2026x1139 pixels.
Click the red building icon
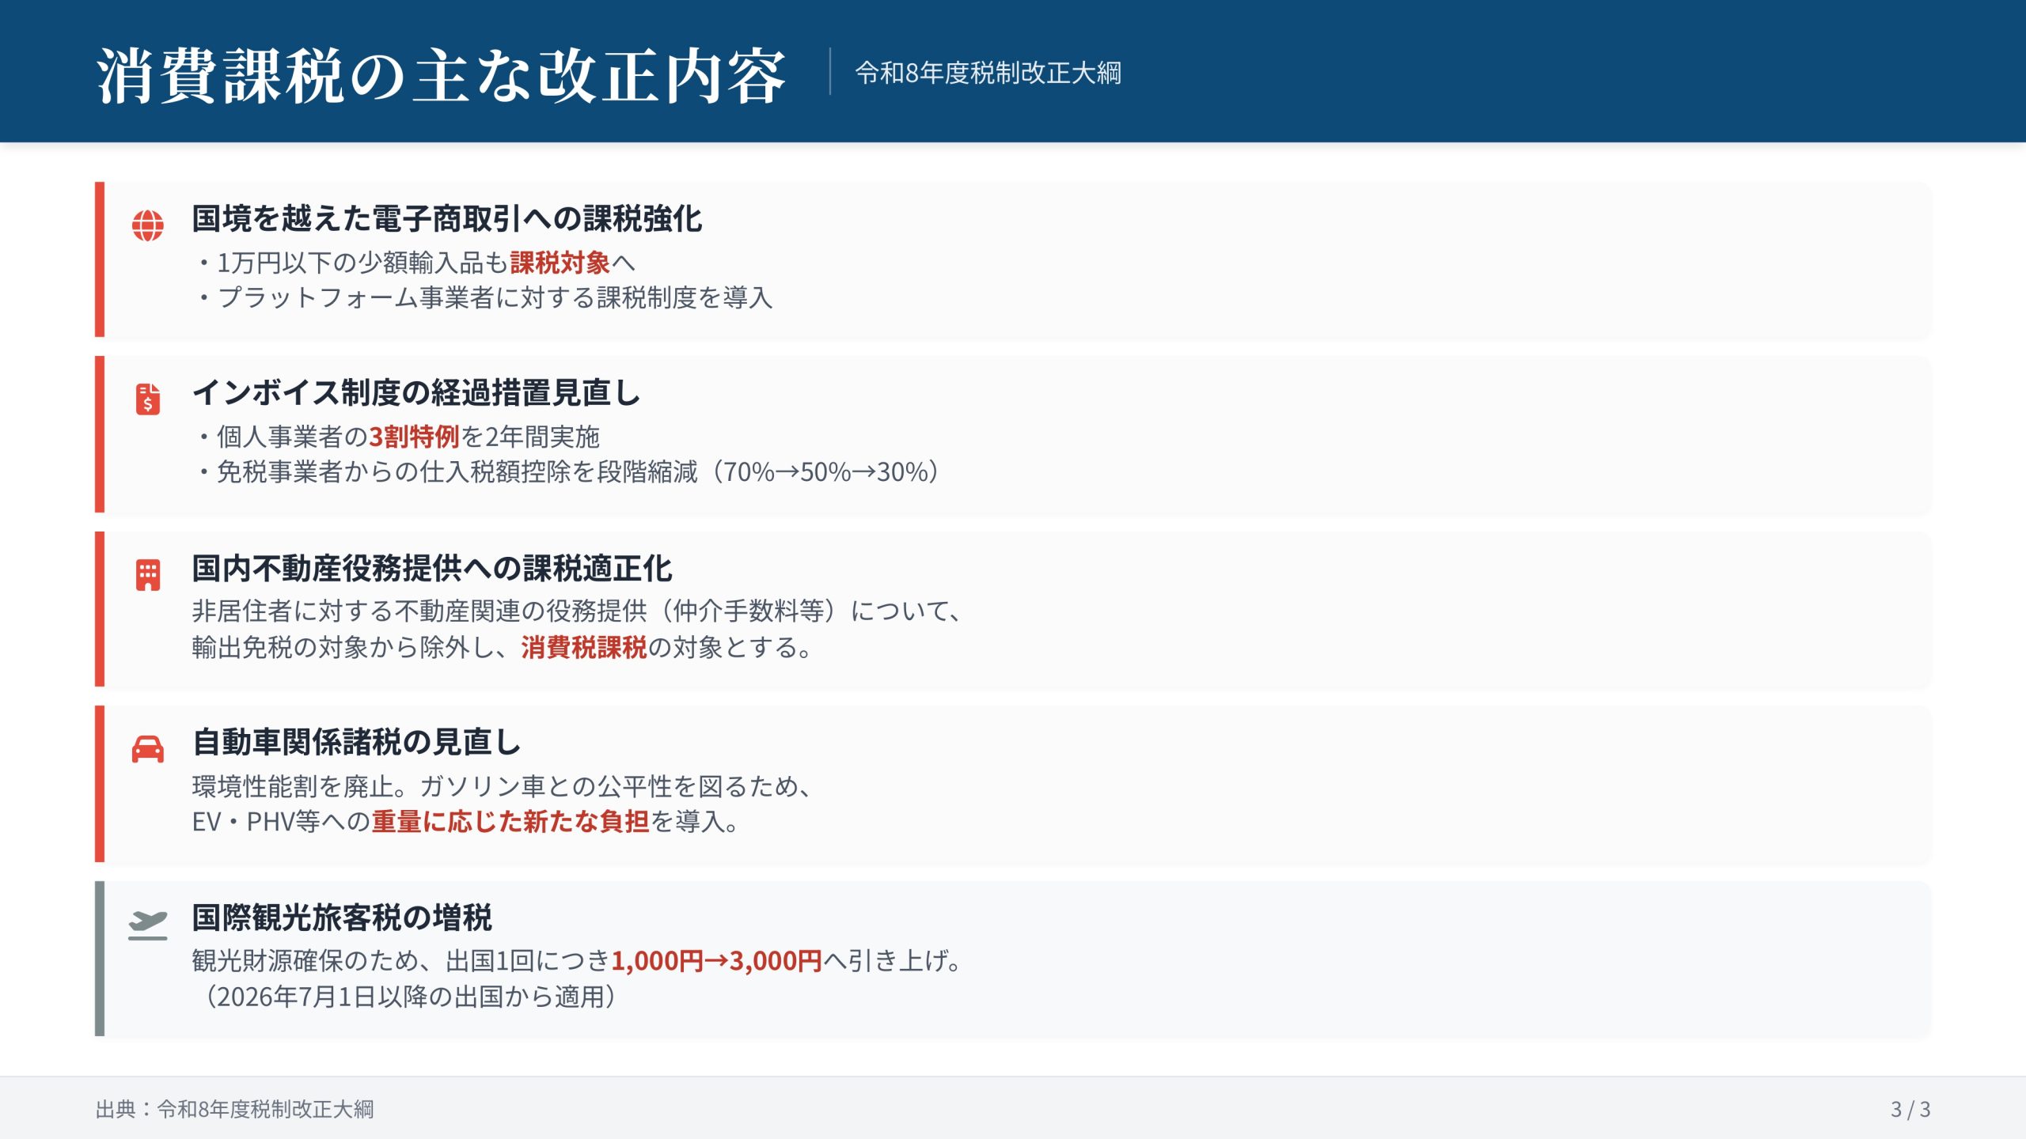148,575
